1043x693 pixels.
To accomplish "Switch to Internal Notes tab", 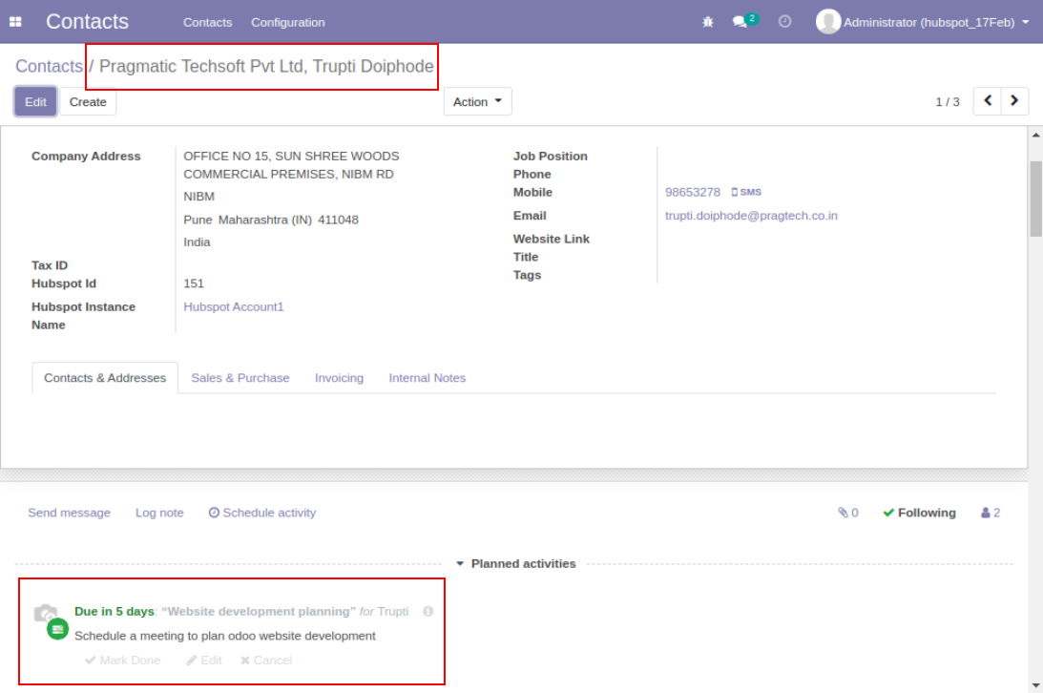I will pos(428,378).
